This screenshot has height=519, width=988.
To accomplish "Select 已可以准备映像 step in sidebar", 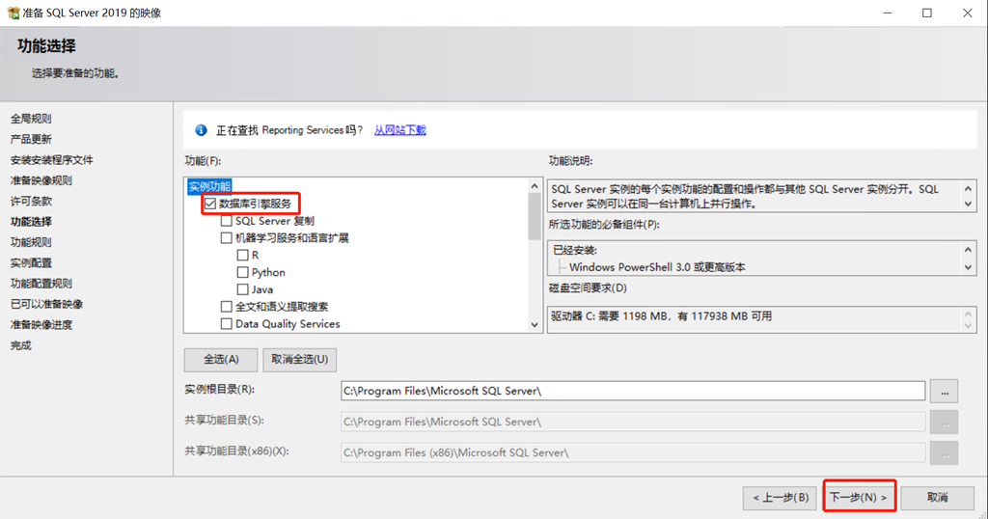I will point(46,304).
